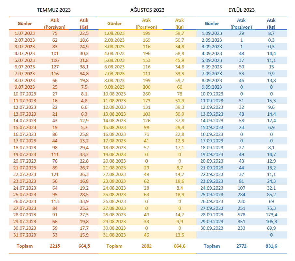Click the 38,1 kg value
The image size is (295, 261).
[84, 67]
